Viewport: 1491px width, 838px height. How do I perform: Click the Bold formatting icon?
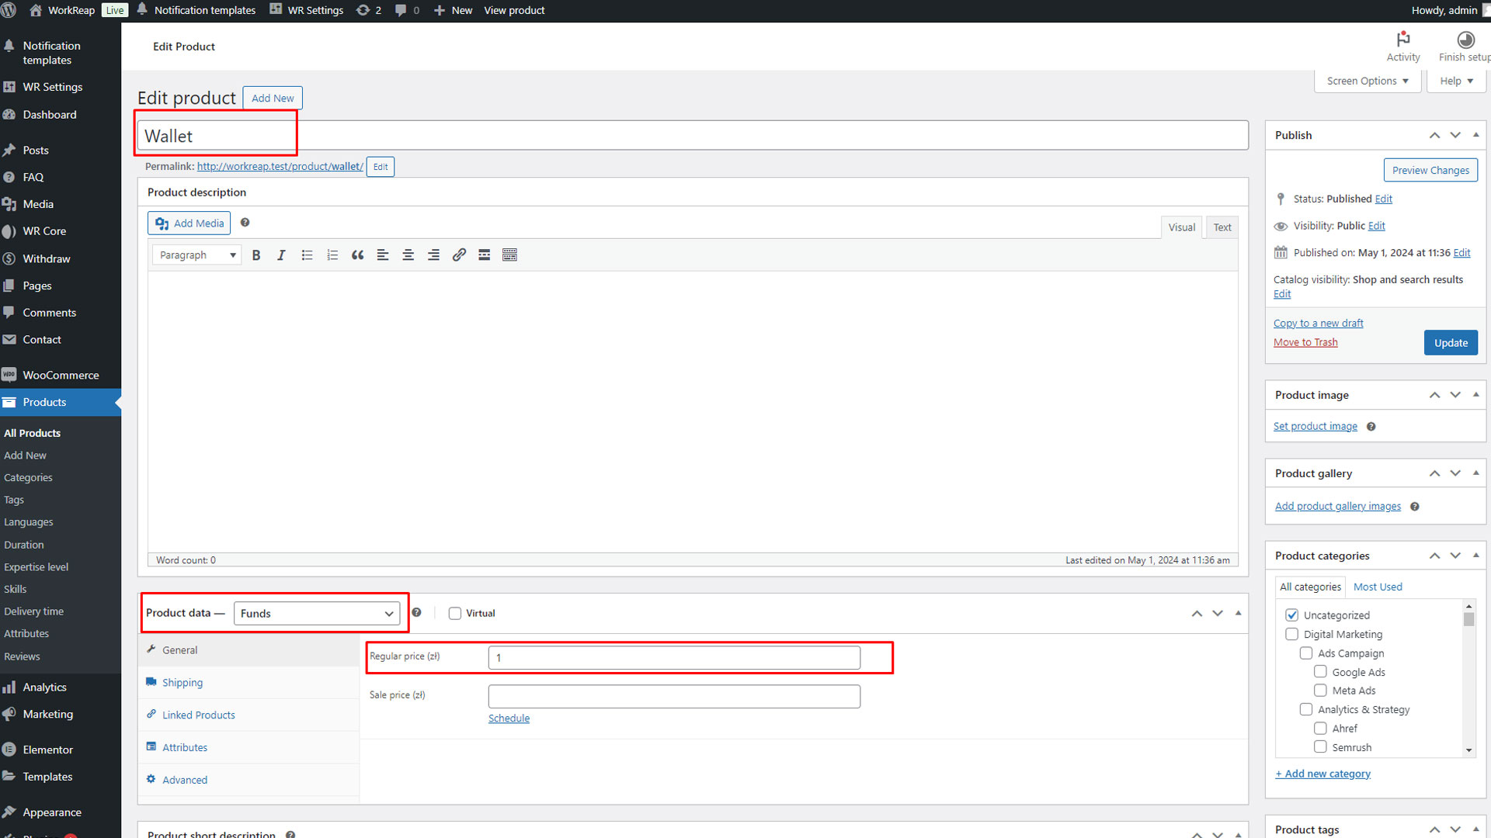click(x=256, y=255)
